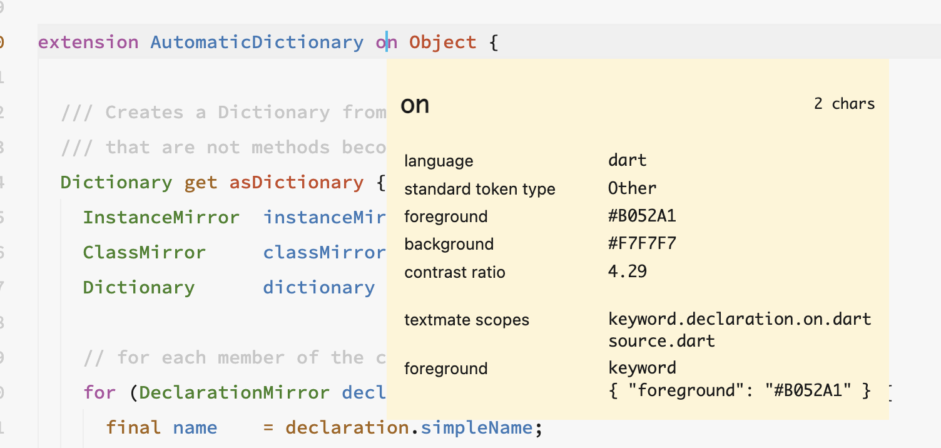The image size is (941, 448).
Task: Click the inspected "on" keyword in code
Action: coord(387,42)
